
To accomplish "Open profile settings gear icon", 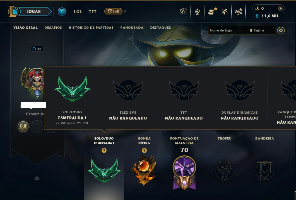I will click(x=281, y=31).
